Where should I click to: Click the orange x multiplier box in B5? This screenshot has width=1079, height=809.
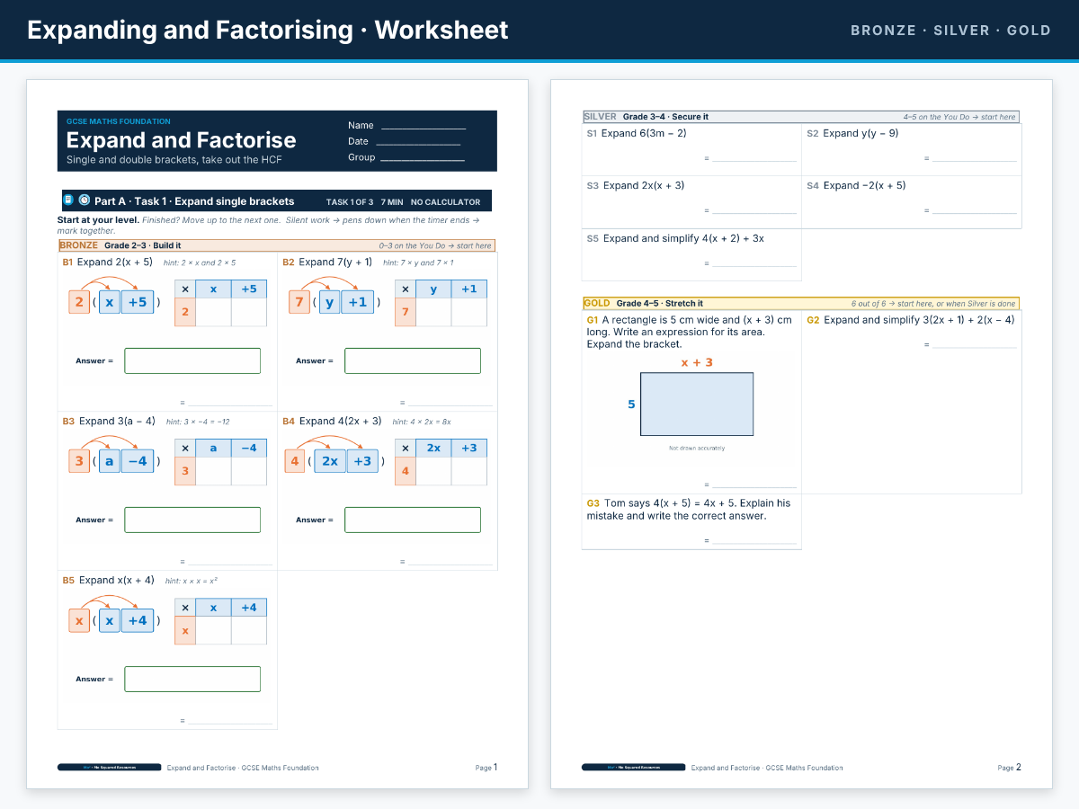(79, 620)
